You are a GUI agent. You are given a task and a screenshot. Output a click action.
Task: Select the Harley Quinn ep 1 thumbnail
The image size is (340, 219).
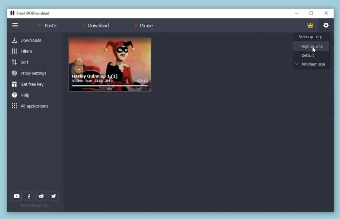tap(110, 64)
